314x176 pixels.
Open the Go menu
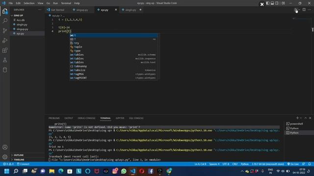click(x=48, y=3)
